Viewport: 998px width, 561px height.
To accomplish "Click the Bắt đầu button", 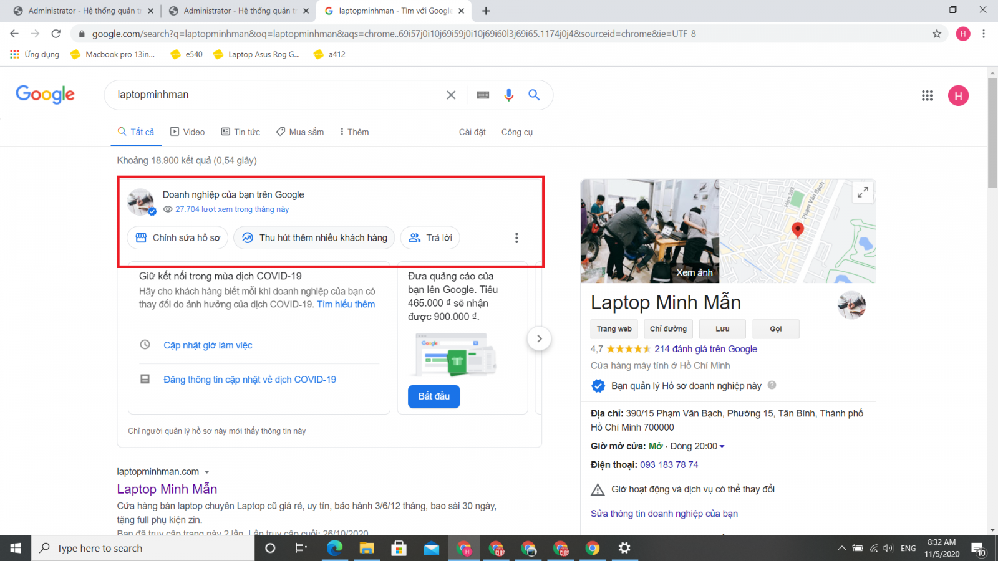I will click(434, 396).
